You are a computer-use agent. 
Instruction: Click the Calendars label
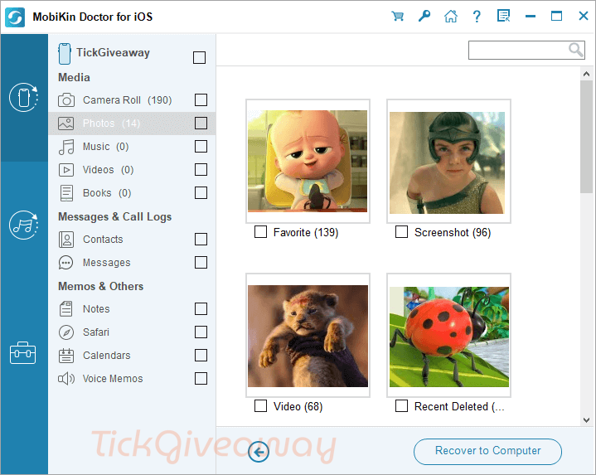pyautogui.click(x=107, y=356)
